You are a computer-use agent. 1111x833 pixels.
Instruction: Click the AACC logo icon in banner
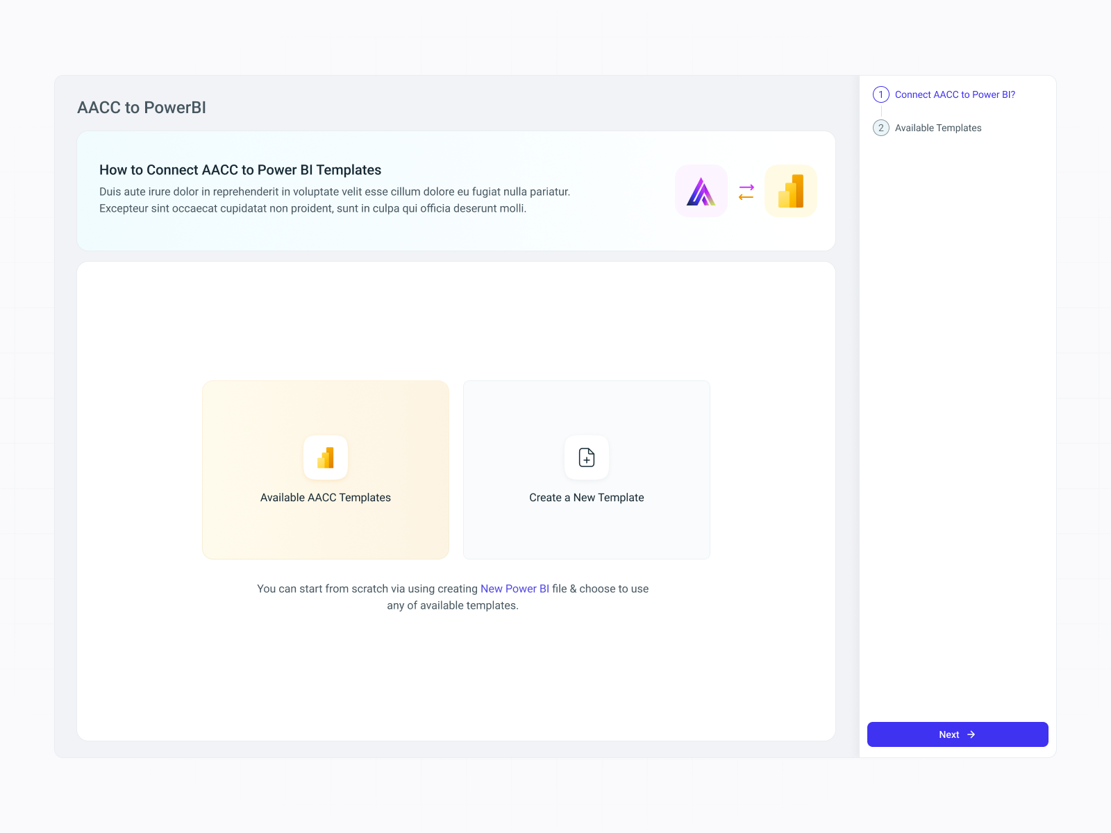[x=701, y=191]
